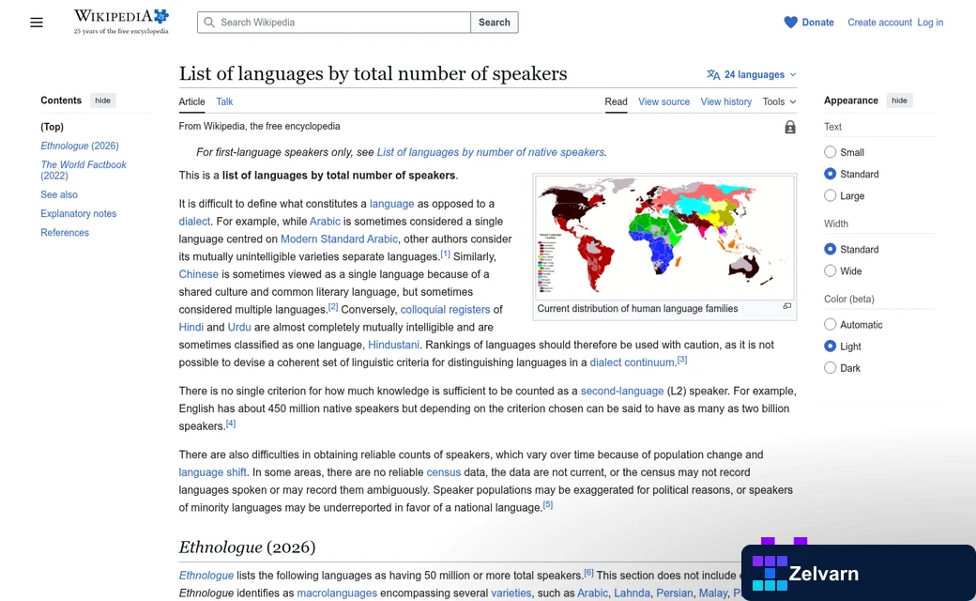Open the macrolanguages link
This screenshot has width=976, height=601.
[337, 593]
